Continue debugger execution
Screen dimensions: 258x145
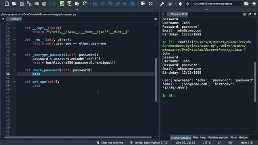click(x=125, y=4)
